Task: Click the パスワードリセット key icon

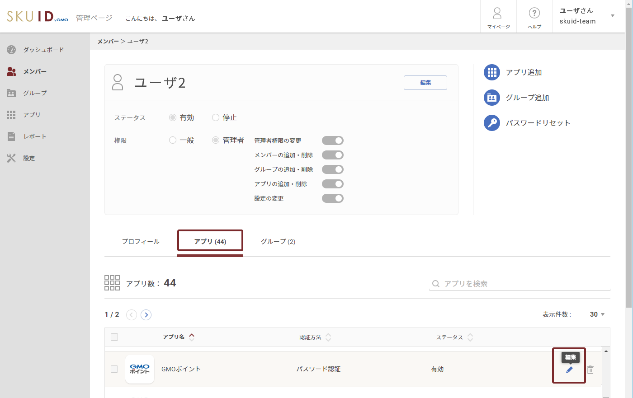Action: pyautogui.click(x=491, y=122)
